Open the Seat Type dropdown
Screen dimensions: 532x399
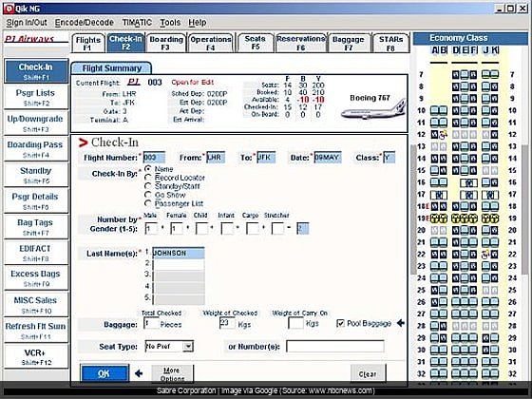coord(188,347)
